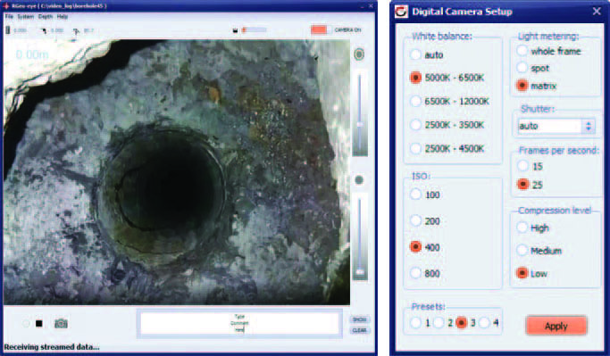Image resolution: width=610 pixels, height=356 pixels.
Task: Stop recording with the black square
Action: (x=39, y=323)
